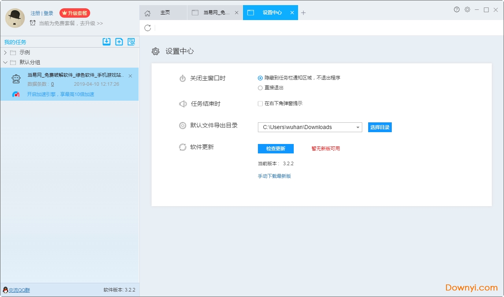Expand the 示例 folder
Viewport: 504px width, 297px height.
click(x=6, y=52)
